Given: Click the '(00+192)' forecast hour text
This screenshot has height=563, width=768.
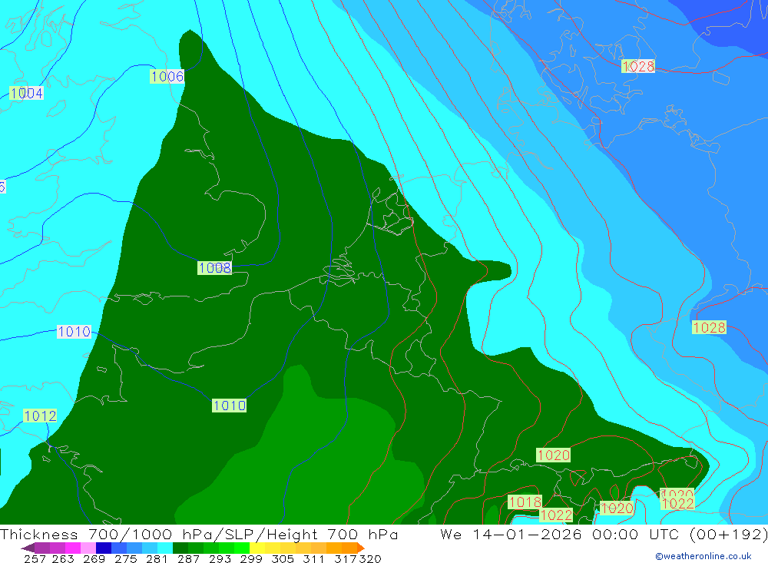Looking at the screenshot, I should [x=728, y=534].
